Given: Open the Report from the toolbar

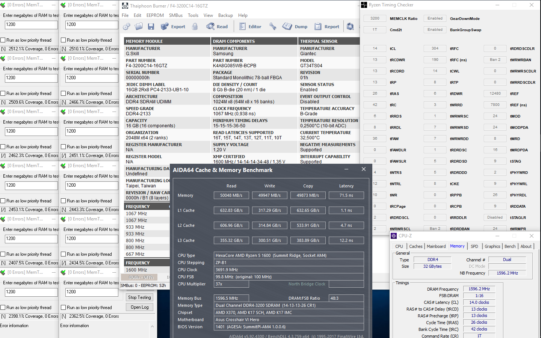Looking at the screenshot, I should (326, 26).
